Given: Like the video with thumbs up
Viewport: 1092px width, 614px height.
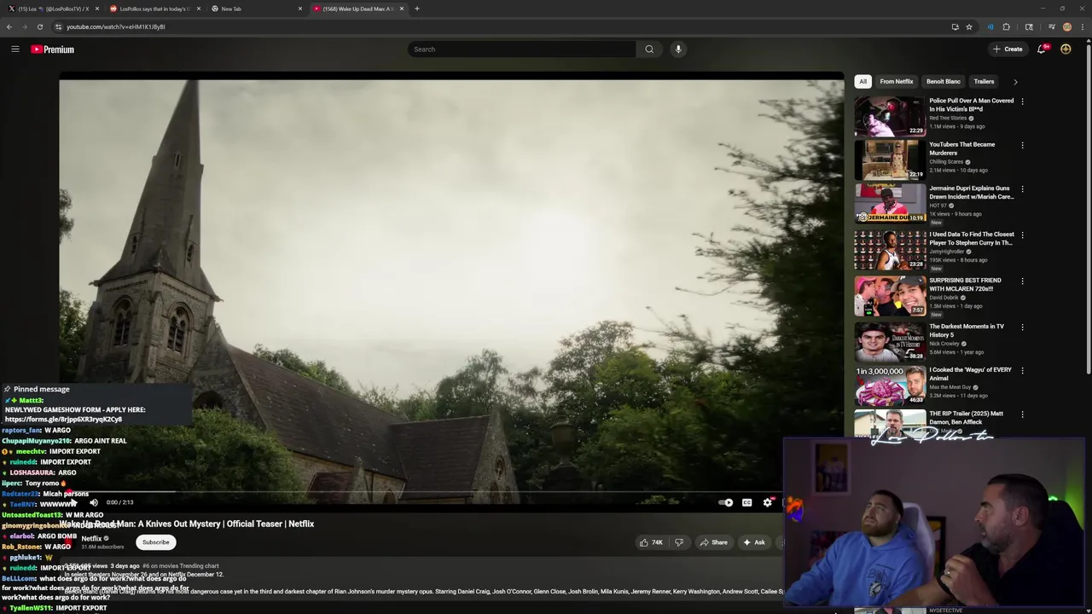Looking at the screenshot, I should (x=652, y=542).
